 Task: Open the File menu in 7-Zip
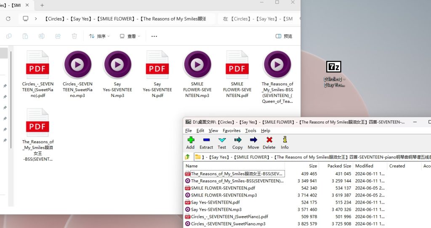tap(189, 131)
